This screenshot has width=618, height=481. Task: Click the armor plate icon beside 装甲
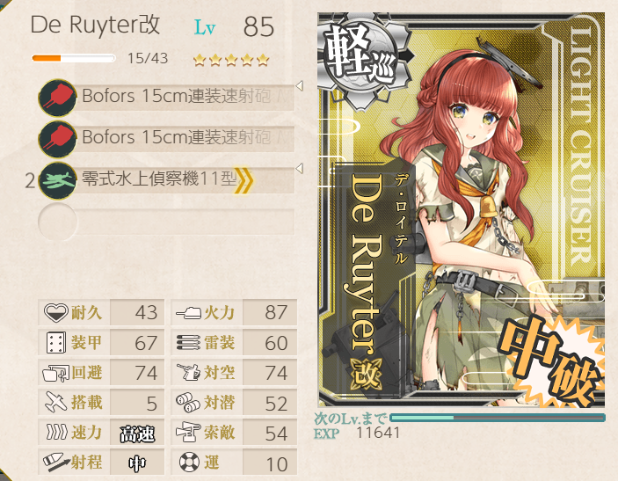(x=55, y=343)
